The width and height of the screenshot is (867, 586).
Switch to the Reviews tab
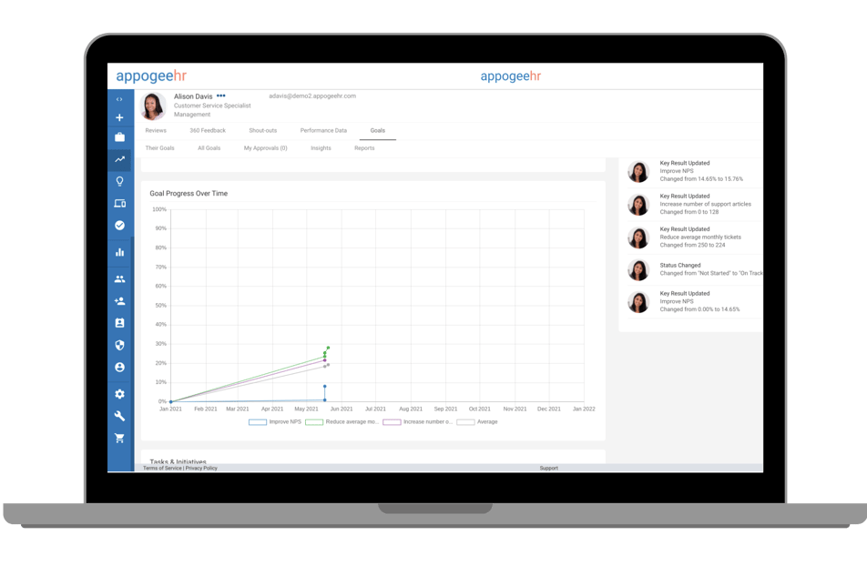pos(156,131)
